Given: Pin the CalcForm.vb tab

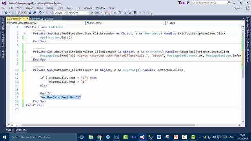Looking at the screenshot, I should pyautogui.click(x=24, y=19).
